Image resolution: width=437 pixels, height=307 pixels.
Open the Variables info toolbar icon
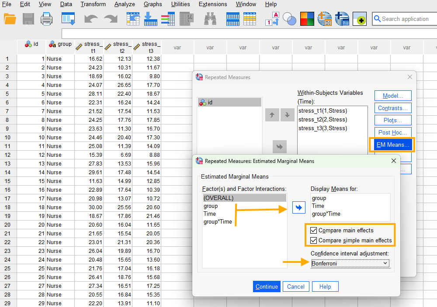168,19
